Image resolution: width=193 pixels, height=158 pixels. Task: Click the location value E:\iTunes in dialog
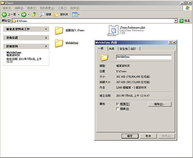point(121,71)
